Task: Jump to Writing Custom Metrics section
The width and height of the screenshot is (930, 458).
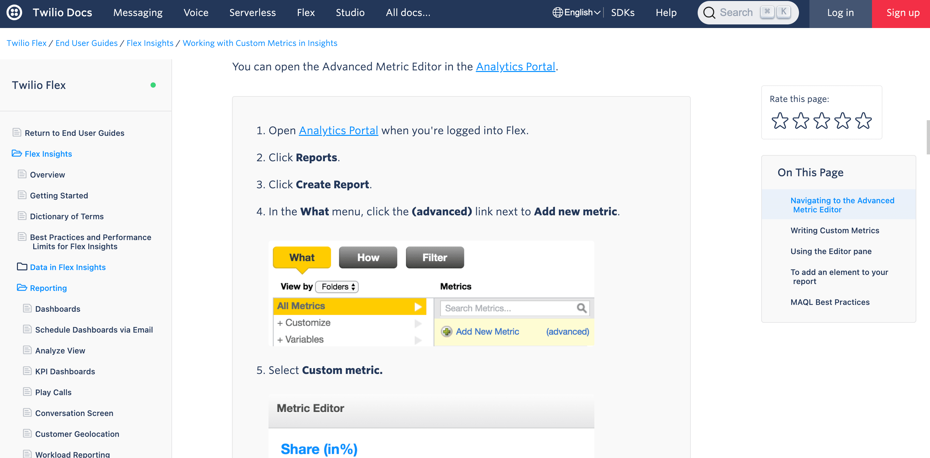Action: pos(835,230)
